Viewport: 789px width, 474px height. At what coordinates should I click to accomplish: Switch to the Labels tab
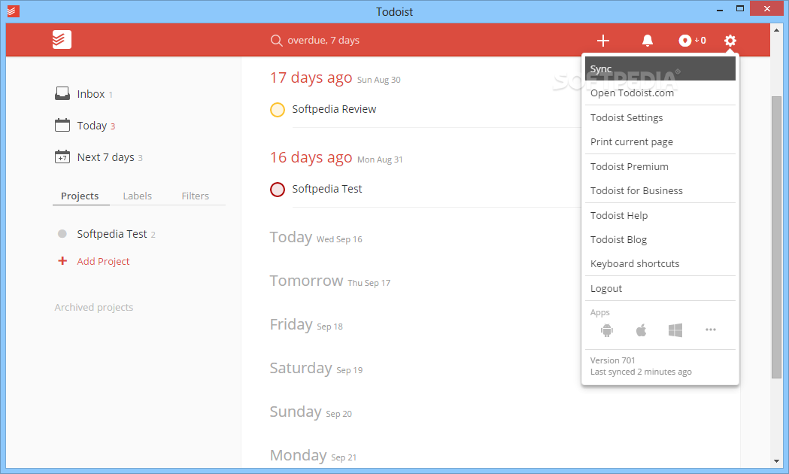(138, 196)
